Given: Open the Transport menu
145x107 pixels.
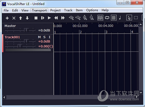Looking at the screenshot, I should [x=39, y=10].
